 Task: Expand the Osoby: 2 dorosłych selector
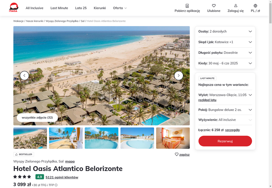pyautogui.click(x=225, y=31)
